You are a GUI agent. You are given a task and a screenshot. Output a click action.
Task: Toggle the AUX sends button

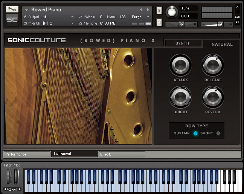(237, 17)
